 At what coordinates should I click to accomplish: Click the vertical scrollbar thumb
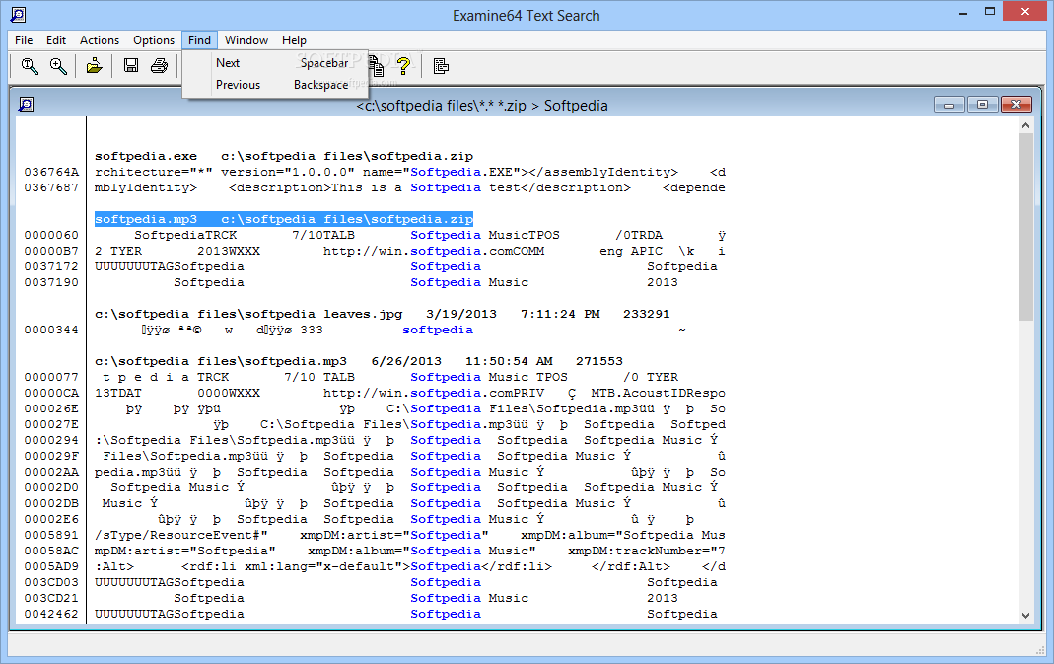coord(1025,227)
